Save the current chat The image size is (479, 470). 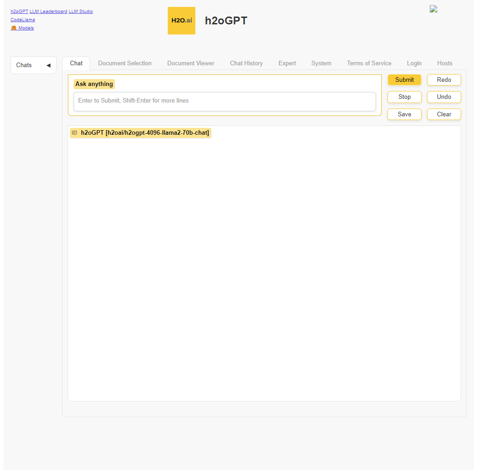coord(404,115)
